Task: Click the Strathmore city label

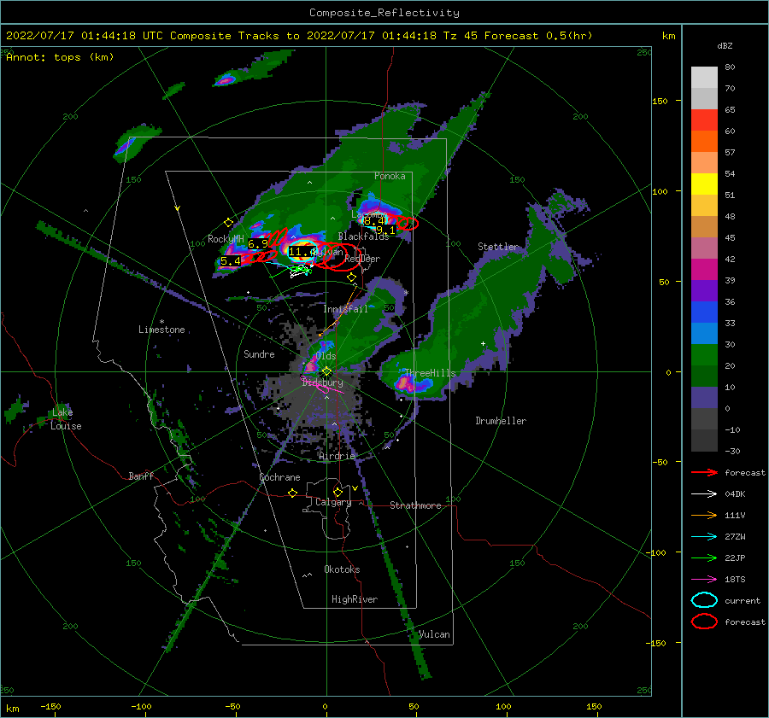Action: click(415, 505)
